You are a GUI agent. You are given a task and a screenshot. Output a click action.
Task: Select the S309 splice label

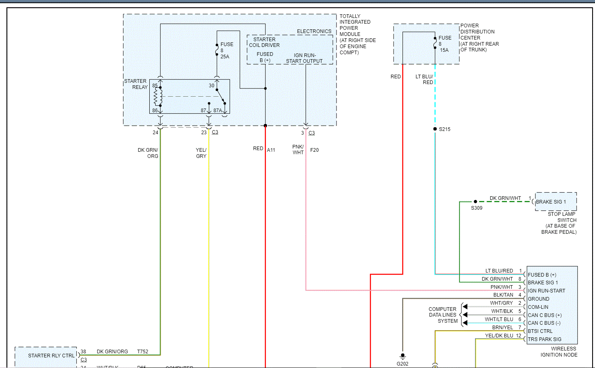[477, 208]
